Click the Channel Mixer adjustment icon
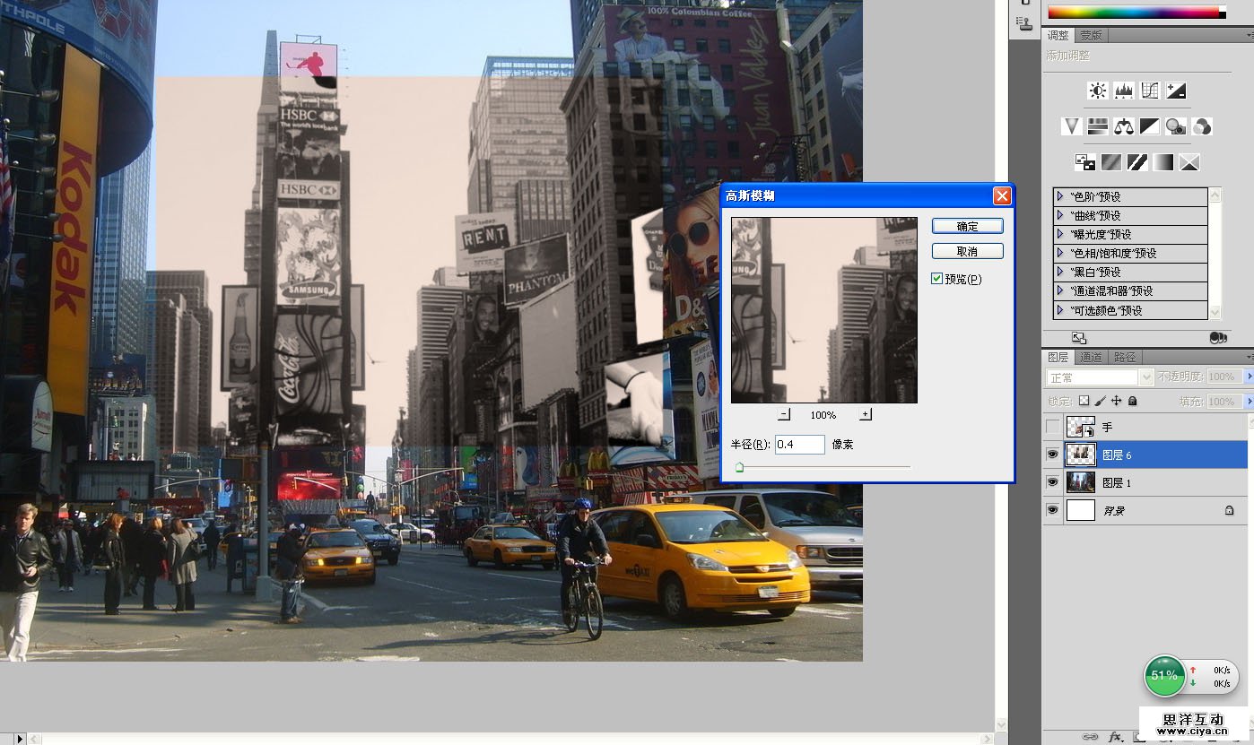The width and height of the screenshot is (1254, 745). click(1202, 126)
